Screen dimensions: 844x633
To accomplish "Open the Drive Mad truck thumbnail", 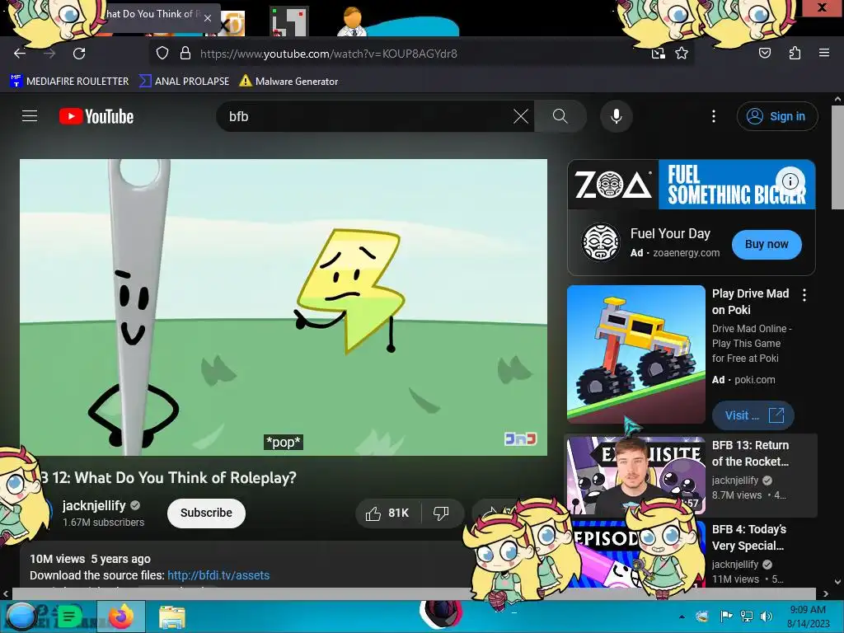I will click(x=636, y=354).
